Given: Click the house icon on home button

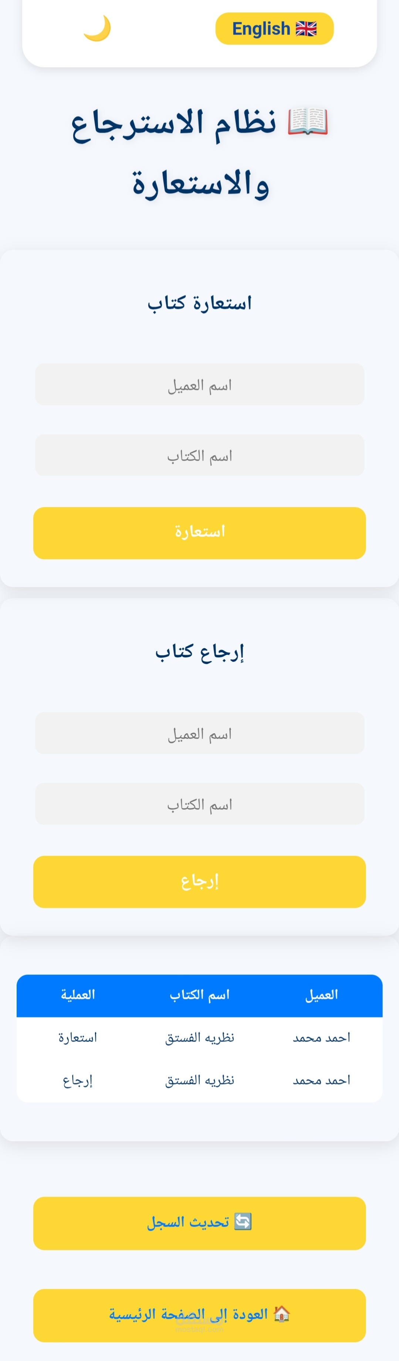Looking at the screenshot, I should (x=282, y=1314).
